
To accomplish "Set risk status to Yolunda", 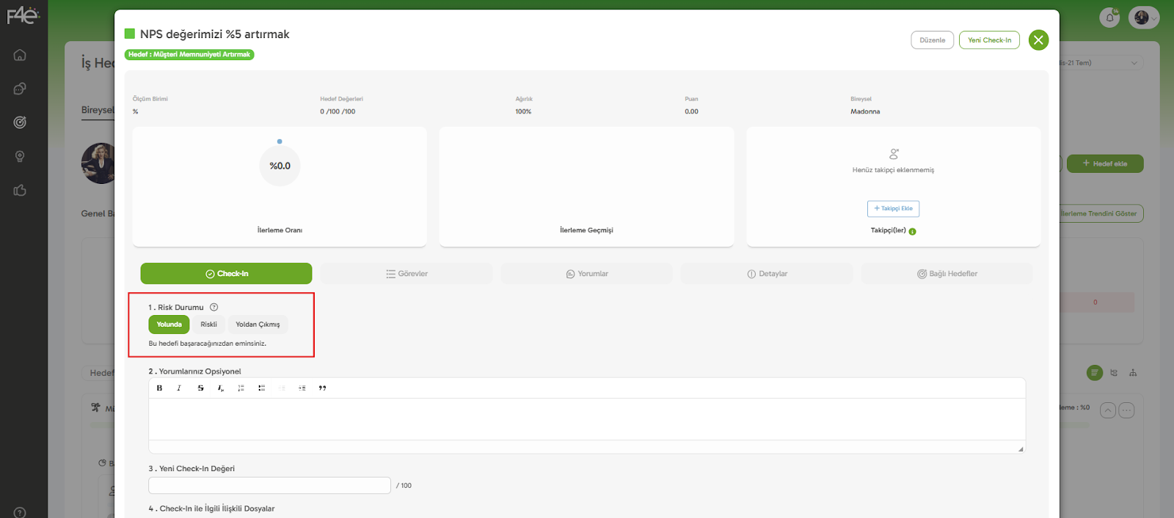I will click(x=169, y=325).
